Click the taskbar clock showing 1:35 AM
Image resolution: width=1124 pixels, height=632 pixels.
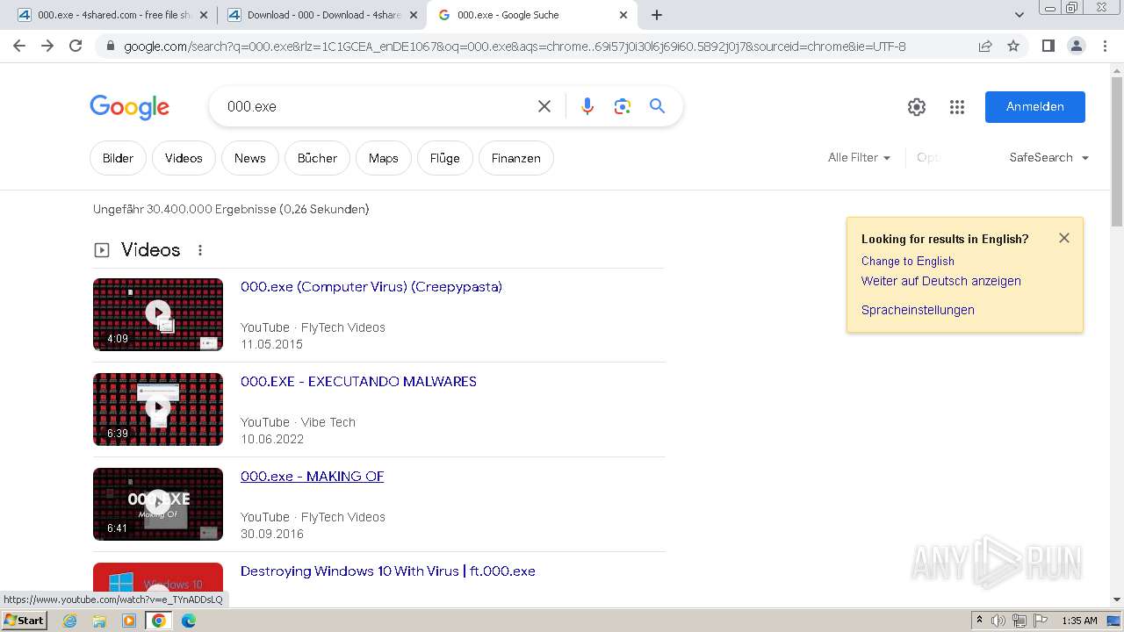pyautogui.click(x=1079, y=621)
